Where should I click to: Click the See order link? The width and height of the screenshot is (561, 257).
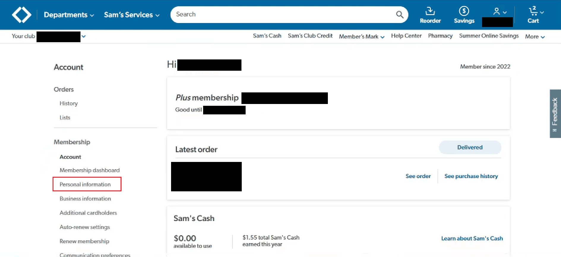[418, 176]
